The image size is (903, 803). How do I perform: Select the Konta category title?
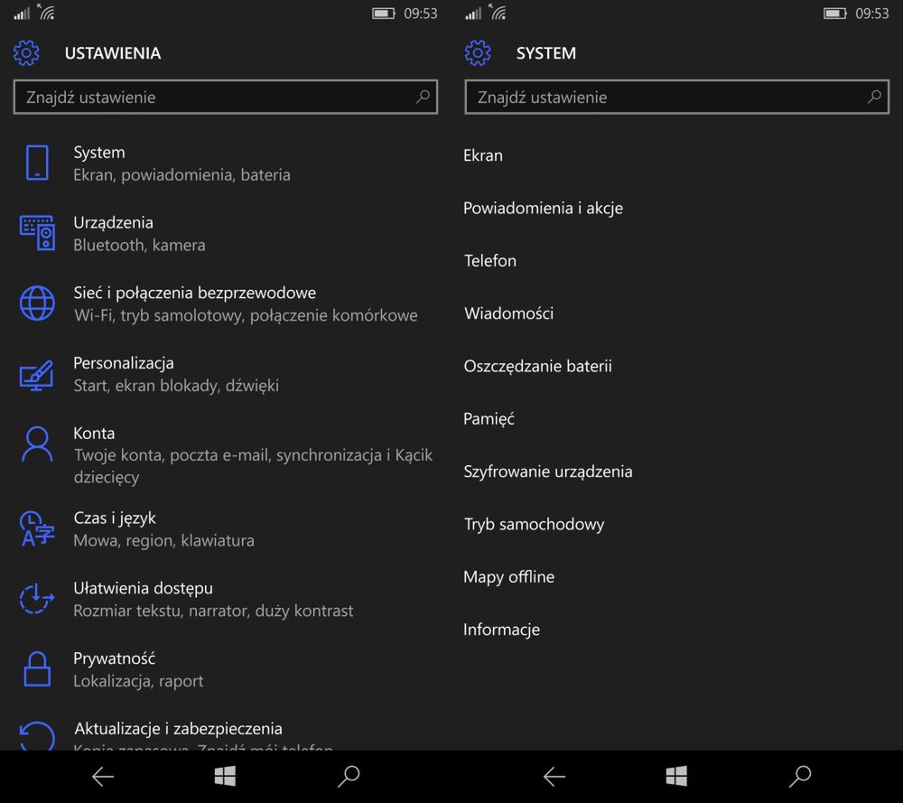coord(94,434)
